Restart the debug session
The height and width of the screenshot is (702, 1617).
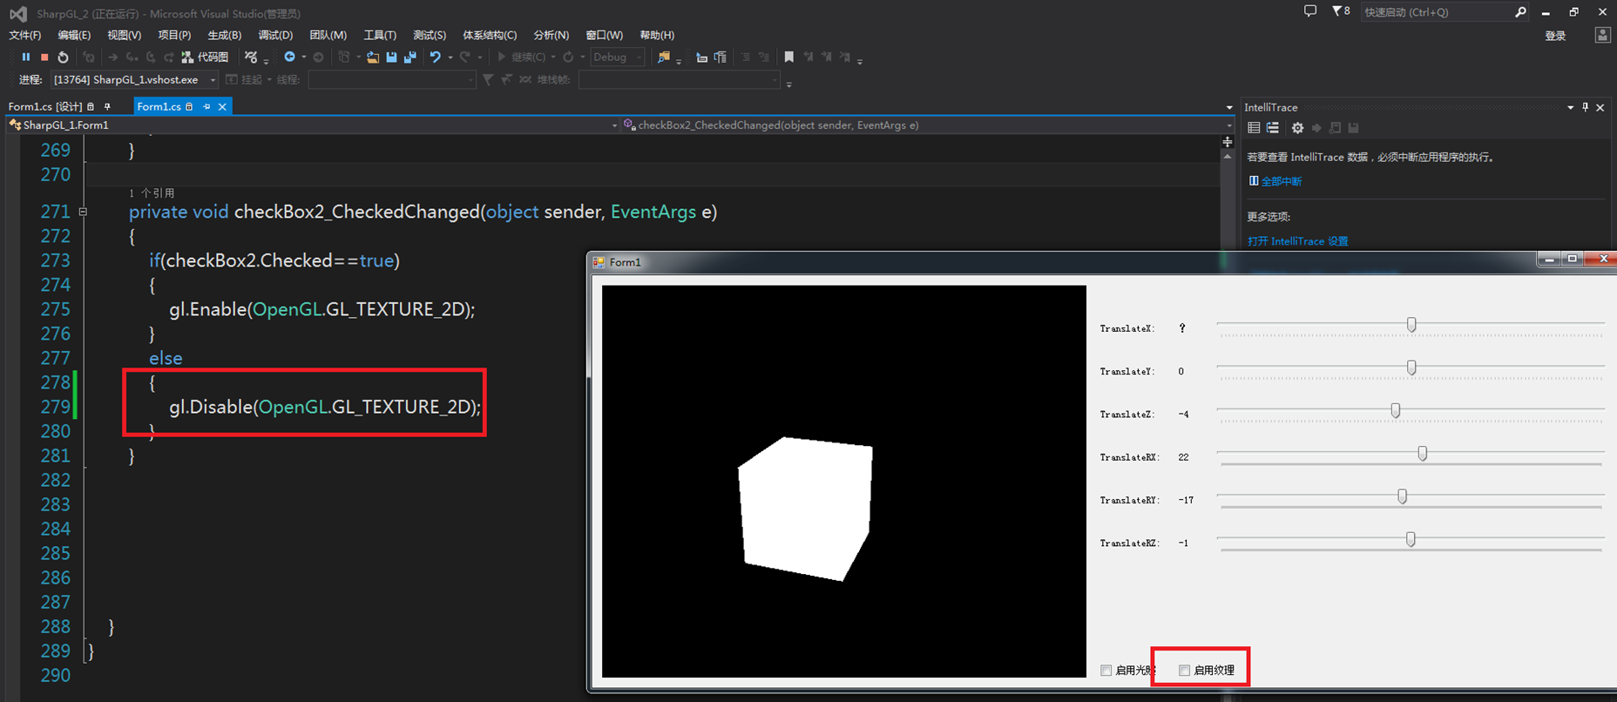[63, 57]
